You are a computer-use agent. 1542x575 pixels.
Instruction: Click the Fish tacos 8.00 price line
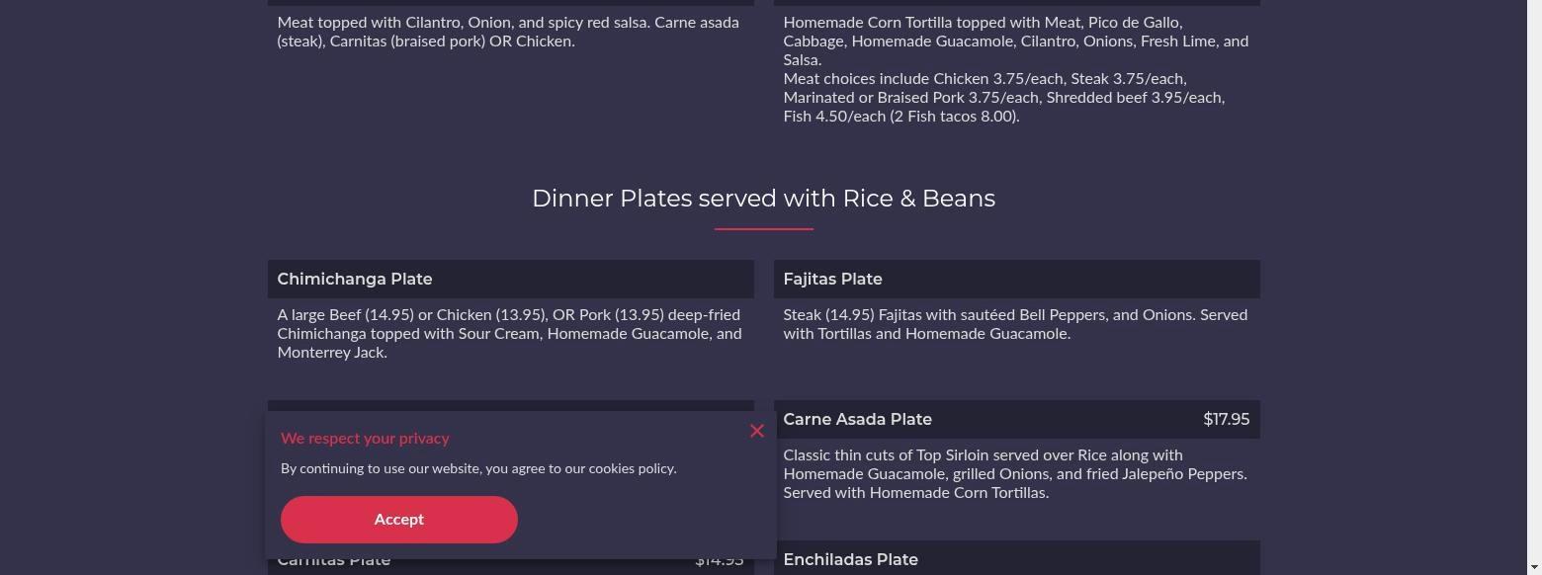tap(901, 117)
